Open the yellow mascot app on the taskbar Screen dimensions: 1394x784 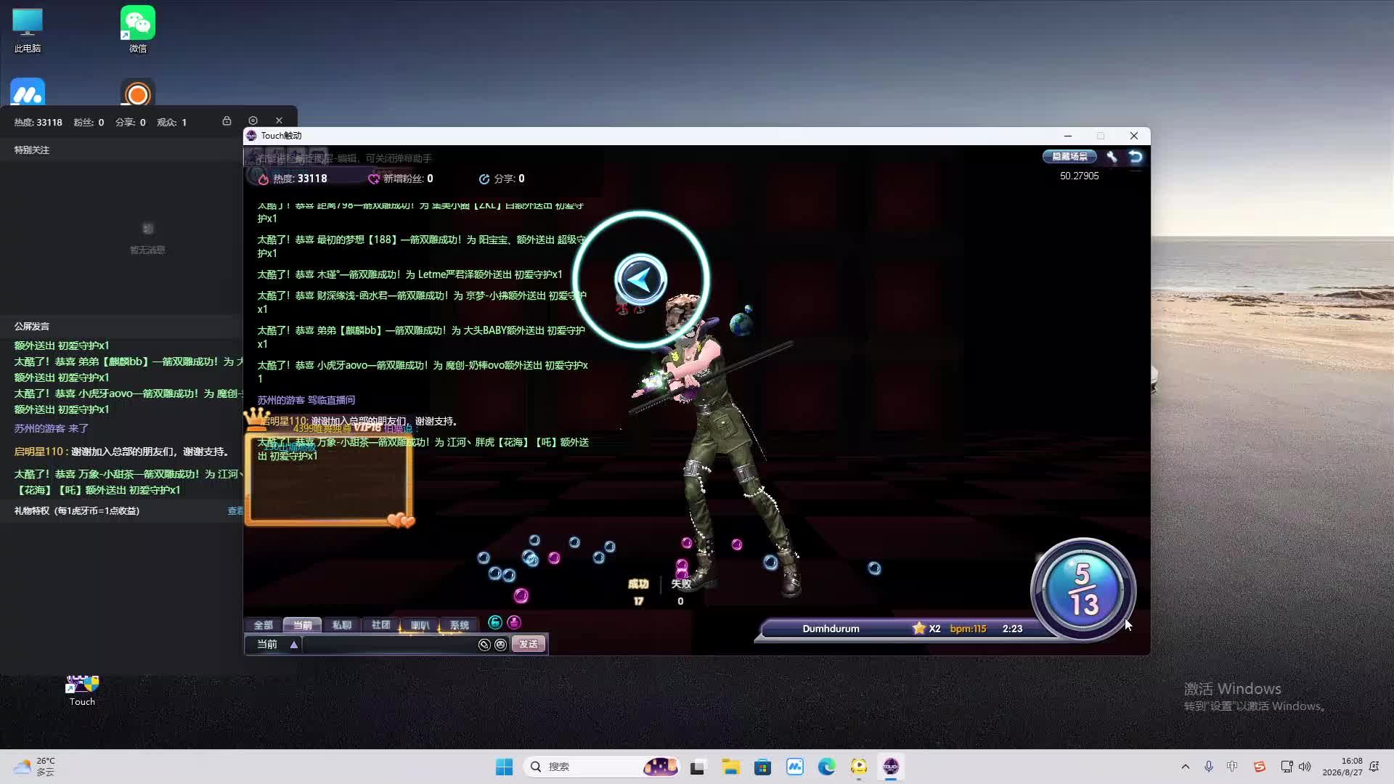click(x=859, y=767)
